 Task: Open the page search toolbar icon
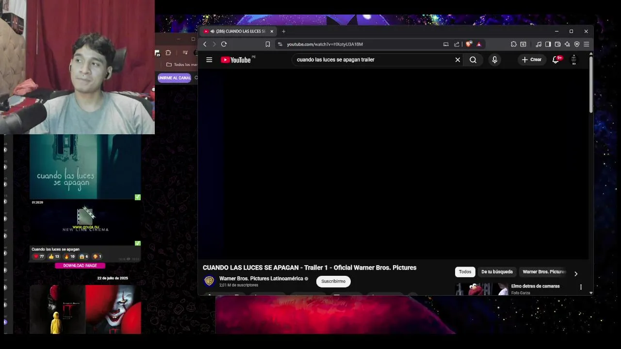(x=523, y=44)
